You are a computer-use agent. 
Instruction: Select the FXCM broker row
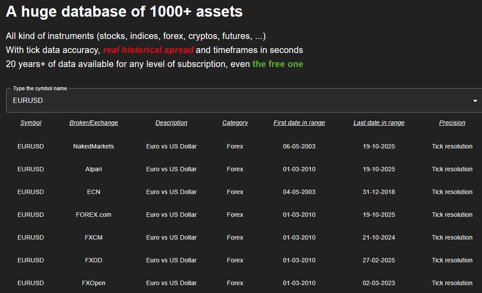pos(94,237)
